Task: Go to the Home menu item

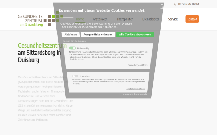Action: 80,19
